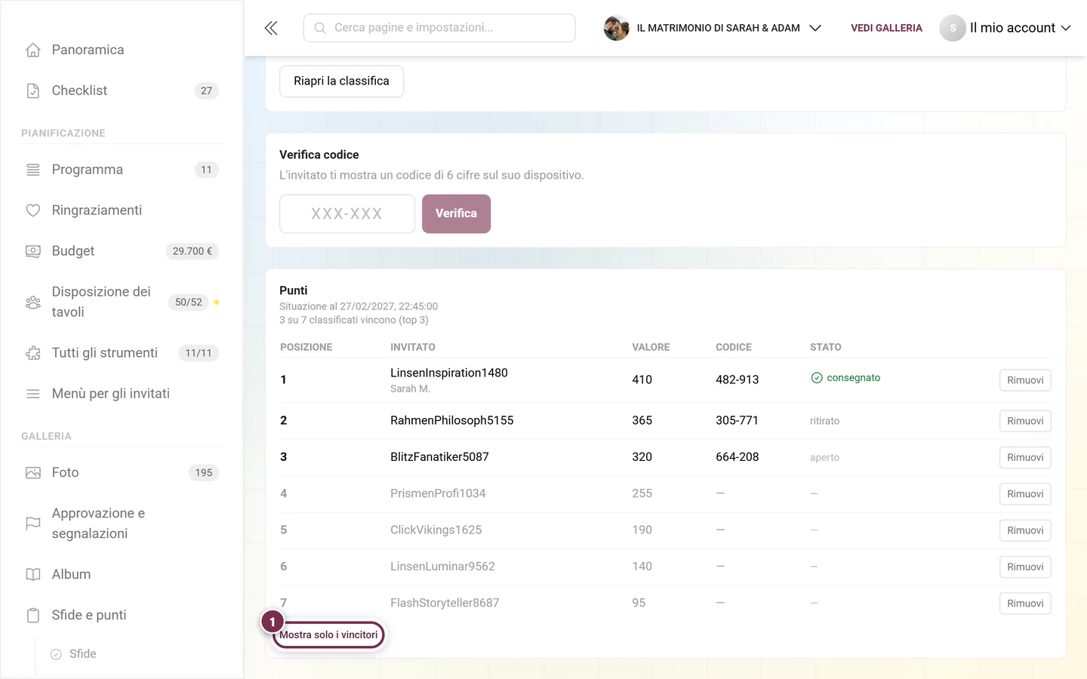This screenshot has height=679, width=1087.
Task: Click the search magnifier icon
Action: (320, 28)
